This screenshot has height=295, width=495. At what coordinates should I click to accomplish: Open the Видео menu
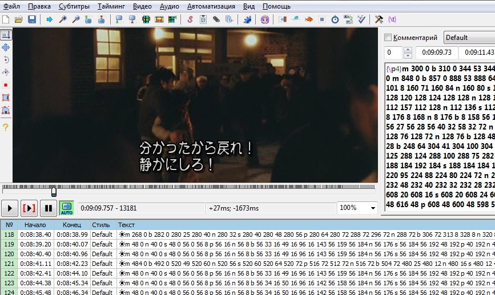pos(142,6)
